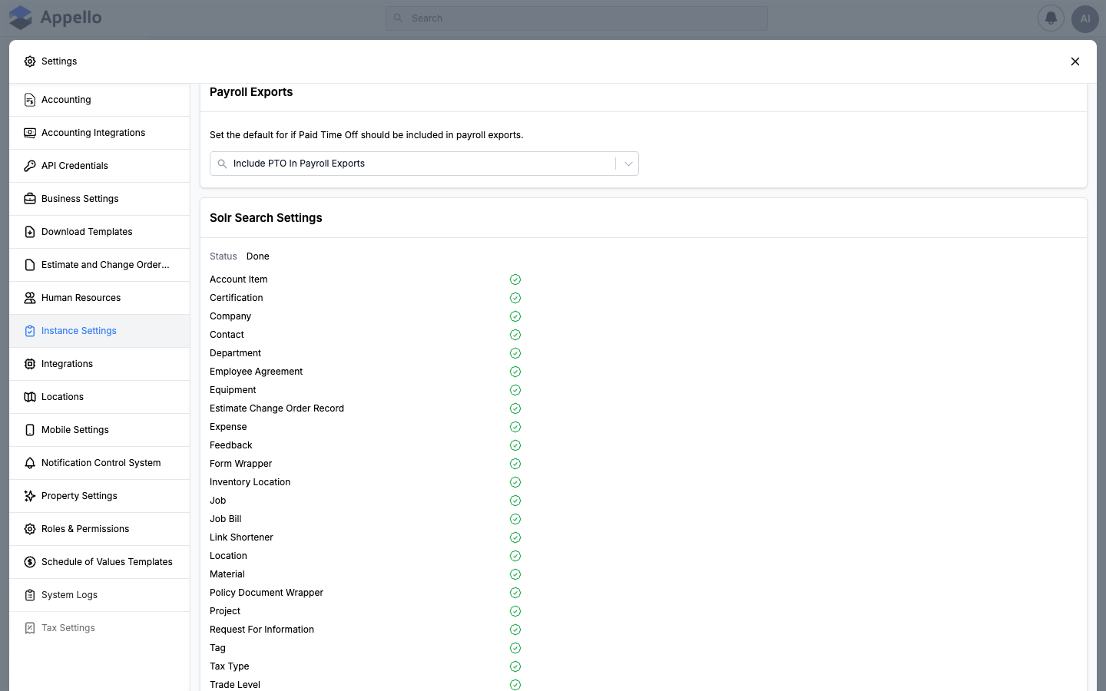This screenshot has width=1106, height=691.
Task: Open the notifications bell
Action: (1051, 18)
